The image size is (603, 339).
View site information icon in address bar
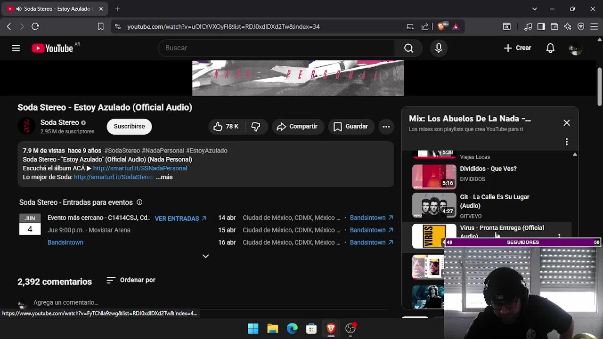[x=118, y=27]
